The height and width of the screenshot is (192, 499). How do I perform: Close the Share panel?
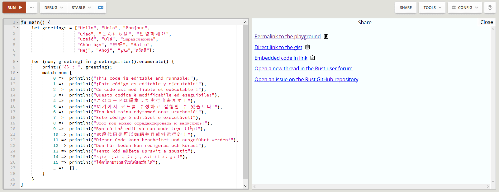coord(486,22)
